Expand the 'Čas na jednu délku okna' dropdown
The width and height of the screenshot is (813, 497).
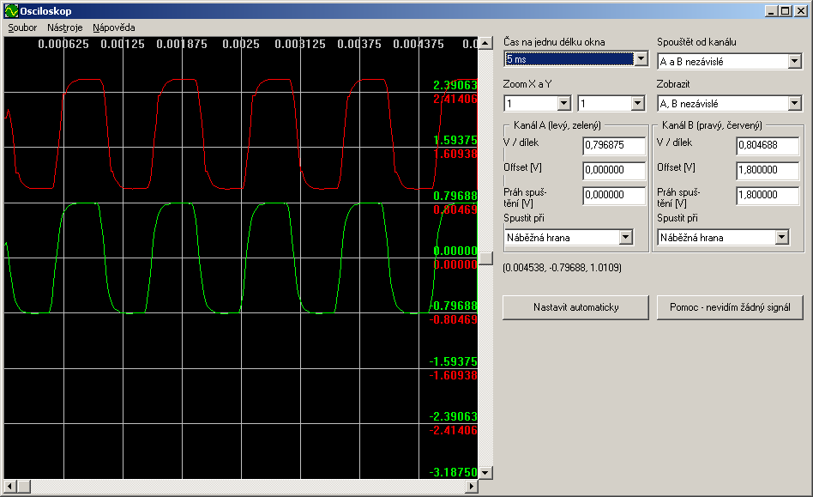tap(640, 59)
